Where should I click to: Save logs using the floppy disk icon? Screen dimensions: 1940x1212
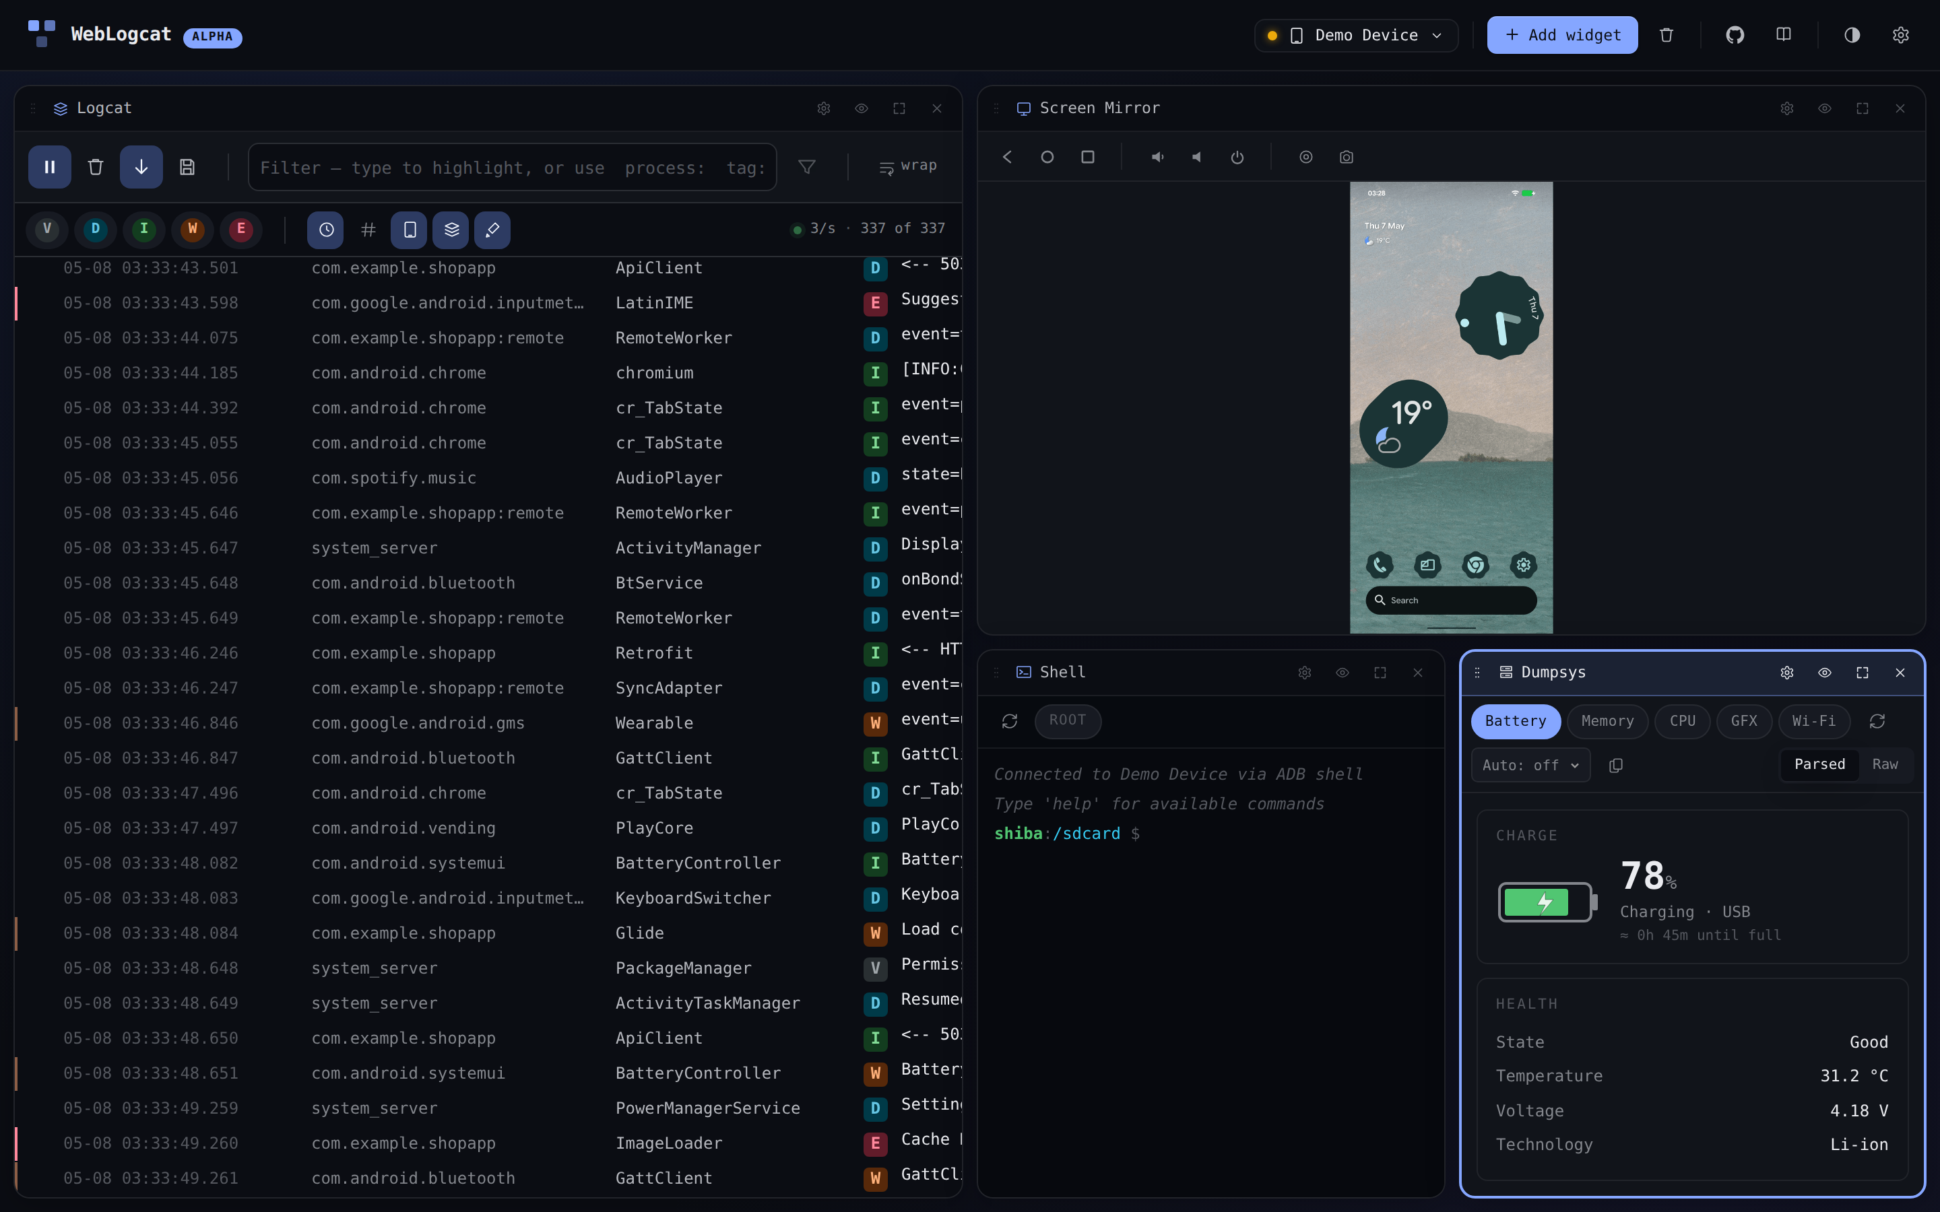(x=187, y=167)
